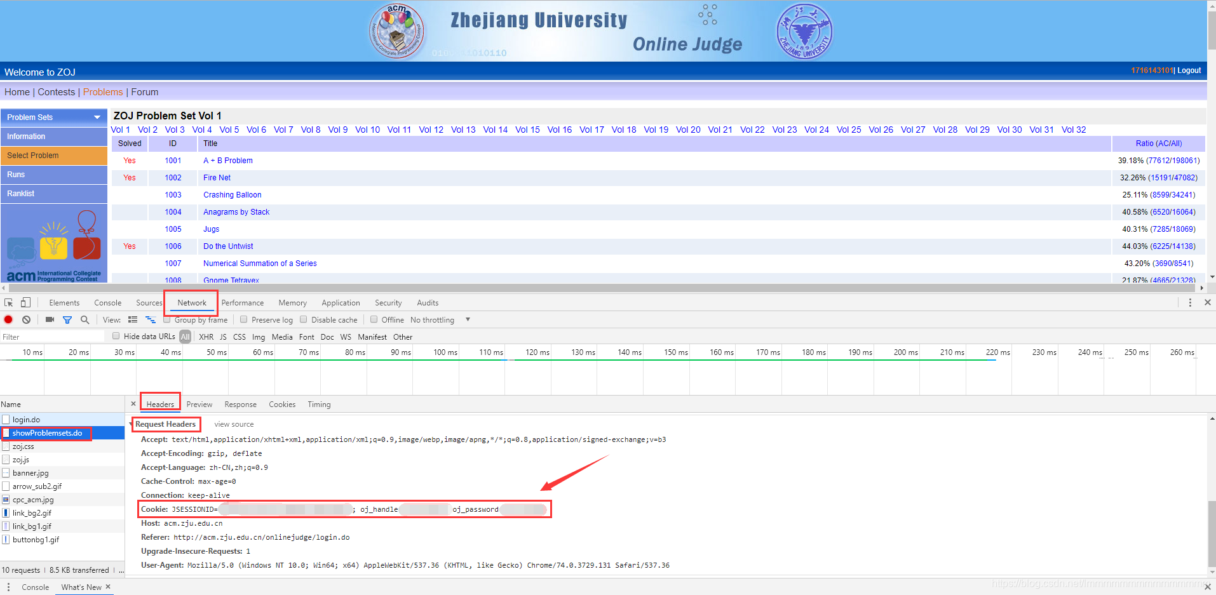1216x595 pixels.
Task: Open the Sources tab
Action: [x=149, y=303]
